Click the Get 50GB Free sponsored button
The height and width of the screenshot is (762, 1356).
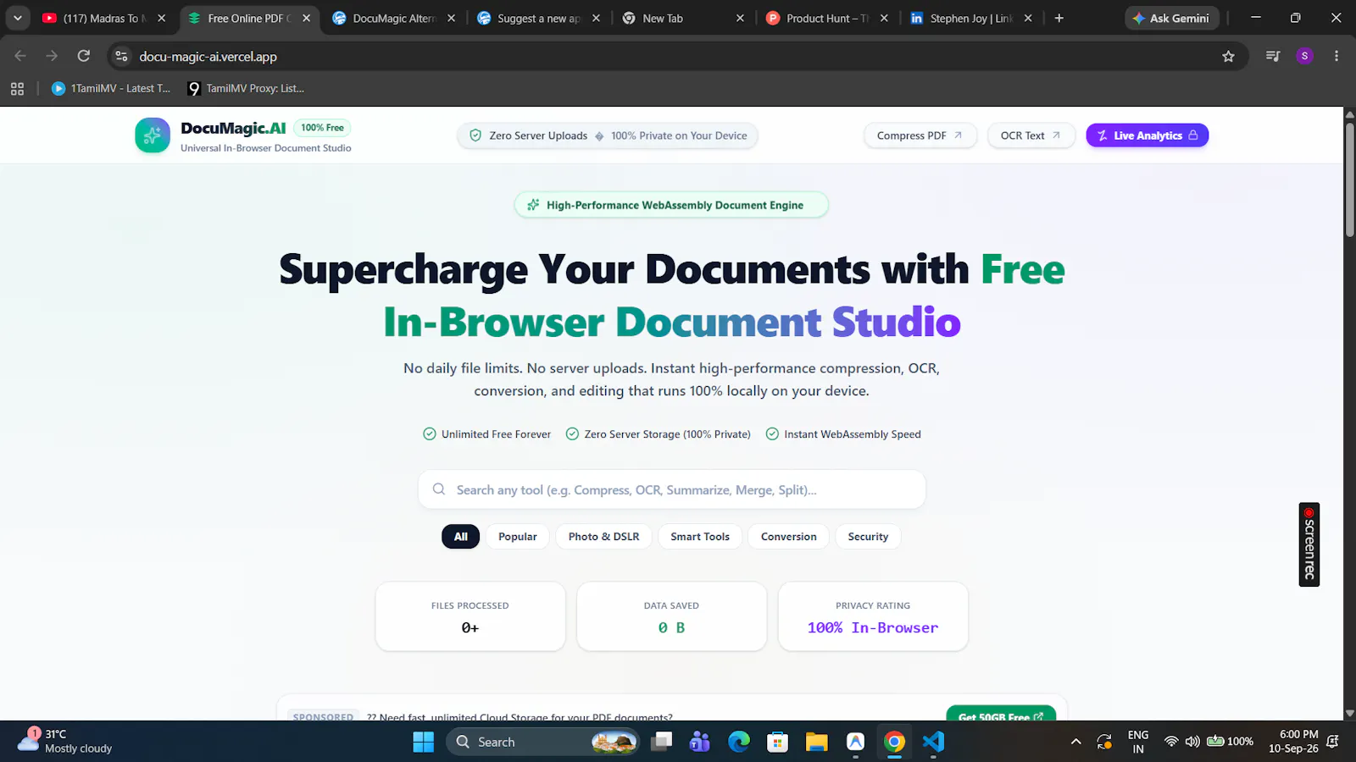tap(1001, 714)
